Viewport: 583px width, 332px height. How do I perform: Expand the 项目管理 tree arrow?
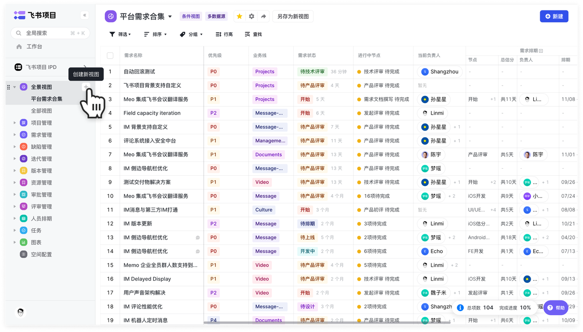pyautogui.click(x=15, y=123)
